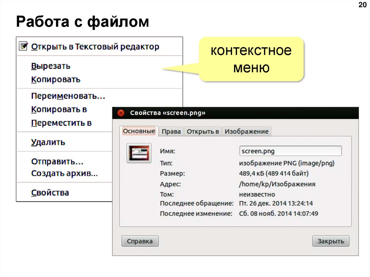Select Копировать from the context menu
This screenshot has height=277, width=370.
56,79
